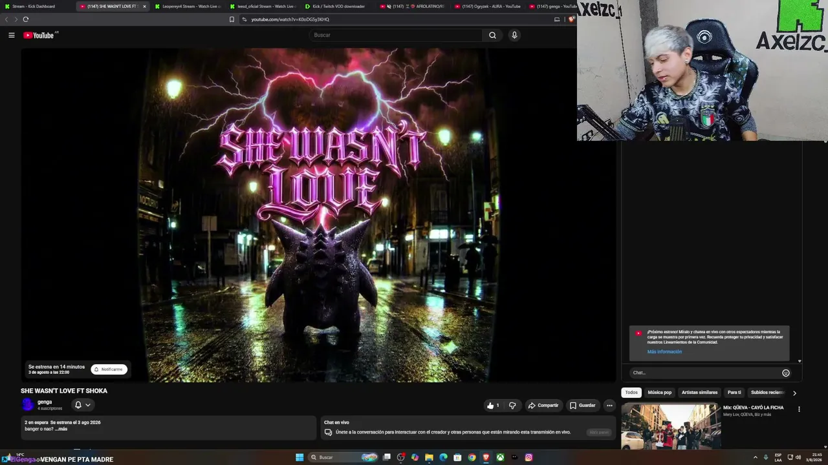Open Instagram from taskbar
Viewport: 828px width, 465px height.
click(528, 457)
